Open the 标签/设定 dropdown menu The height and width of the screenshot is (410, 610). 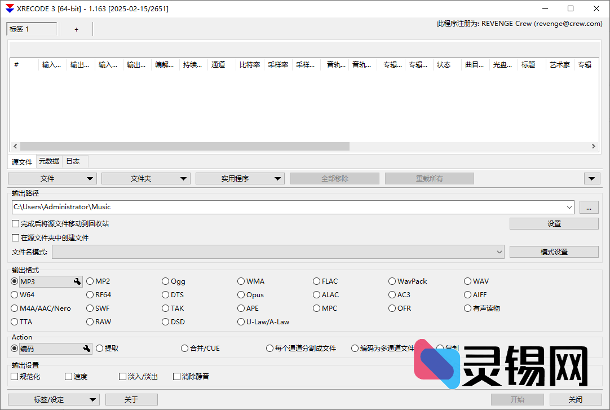tap(93, 399)
